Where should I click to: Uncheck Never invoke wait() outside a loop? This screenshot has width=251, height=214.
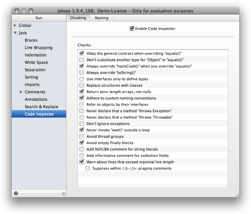(x=82, y=130)
